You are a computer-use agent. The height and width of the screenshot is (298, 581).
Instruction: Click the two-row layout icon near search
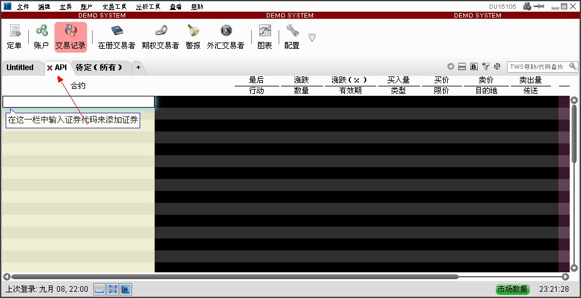[461, 67]
